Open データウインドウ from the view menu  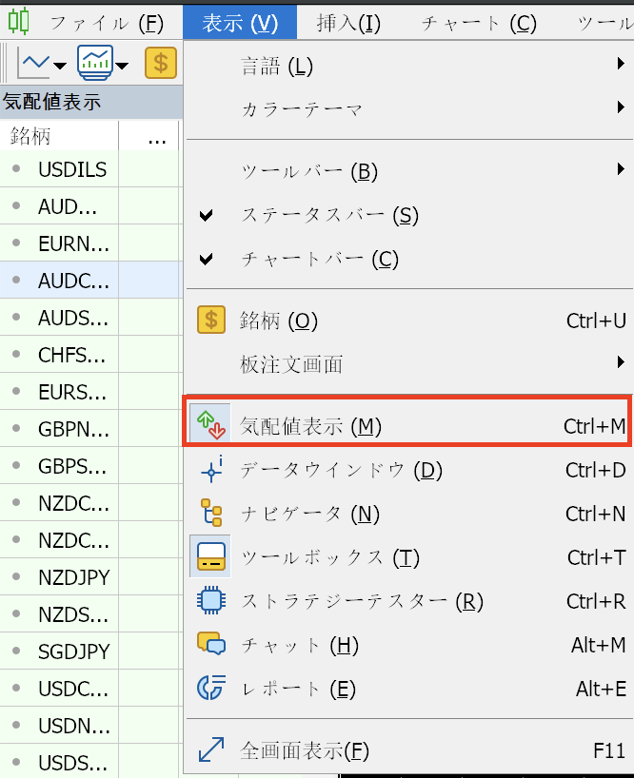tap(341, 470)
